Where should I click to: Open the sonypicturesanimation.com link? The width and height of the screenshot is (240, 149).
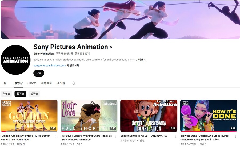point(50,66)
